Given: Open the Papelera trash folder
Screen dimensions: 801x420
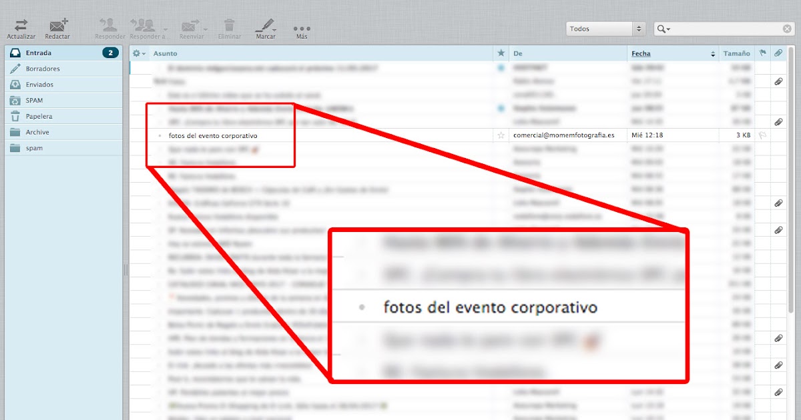Looking at the screenshot, I should coord(40,116).
